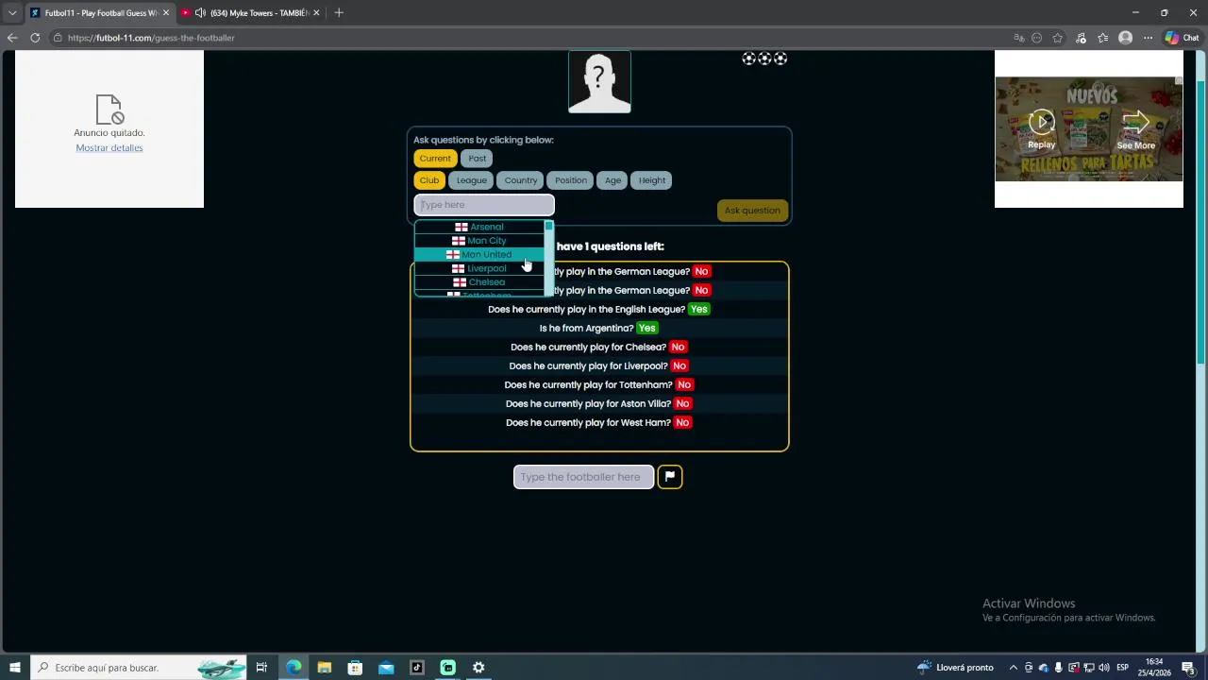Screen dimensions: 1208x680
Task: Choose Liverpool from the club dropdown
Action: pyautogui.click(x=479, y=268)
